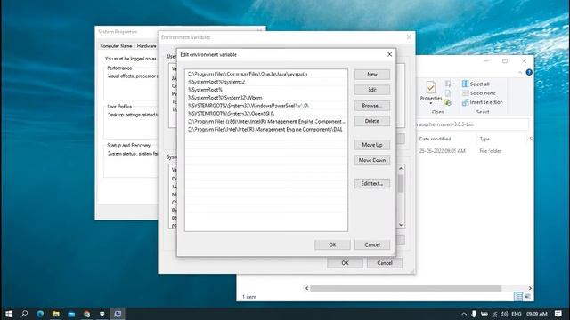Click the 09:09 AM taskbar clock

pos(537,314)
